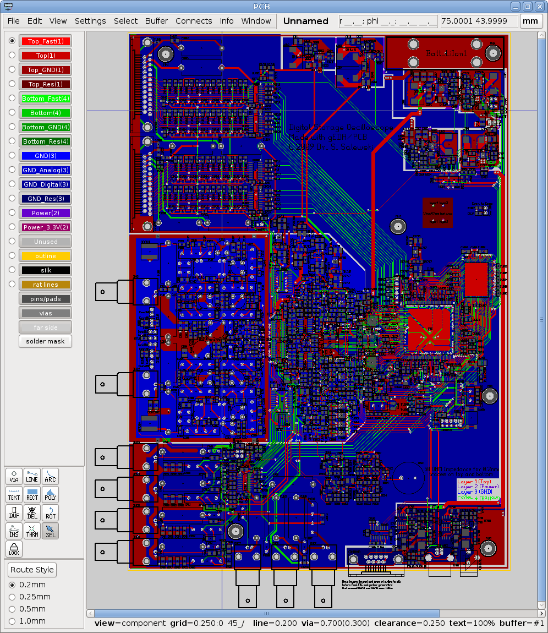Pick the RECT rectangle tool

(32, 494)
